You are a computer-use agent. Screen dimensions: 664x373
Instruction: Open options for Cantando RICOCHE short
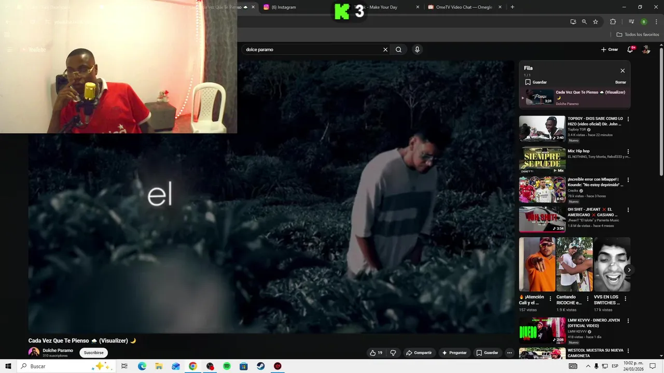point(588,299)
